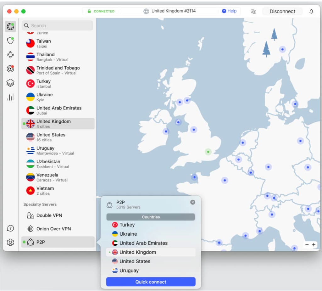
Task: Click the Ukraine flag in server list
Action: [x=31, y=97]
